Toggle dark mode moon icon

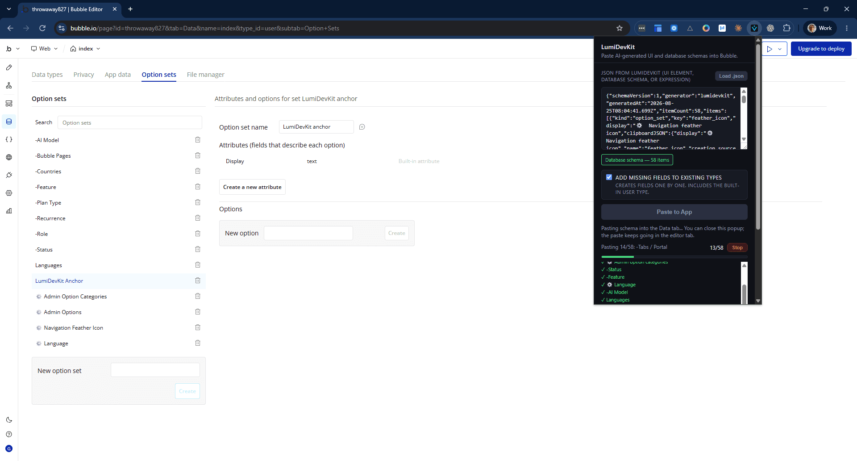click(9, 420)
